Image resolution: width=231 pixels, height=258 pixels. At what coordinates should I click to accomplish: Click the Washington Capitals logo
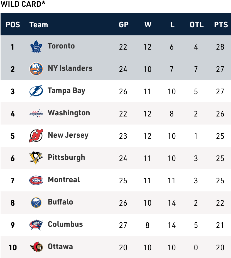pyautogui.click(x=36, y=113)
